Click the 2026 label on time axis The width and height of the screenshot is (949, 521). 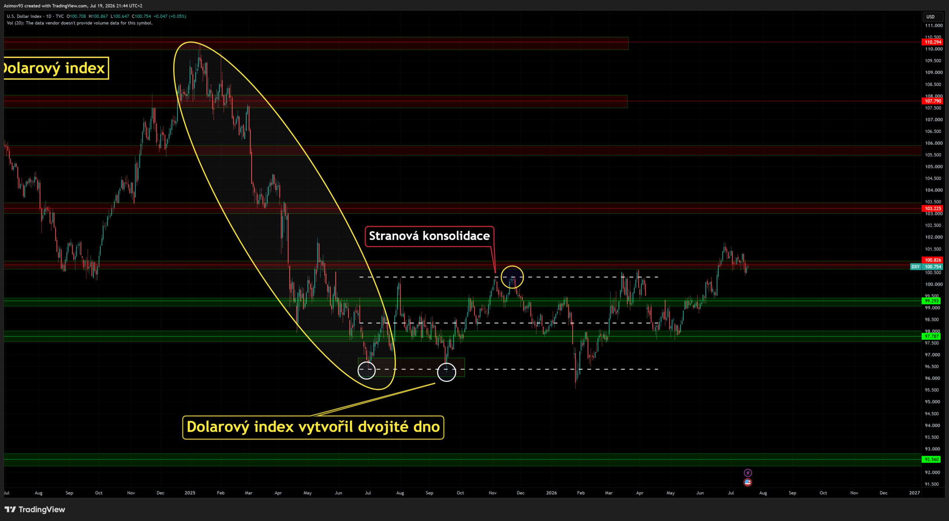point(551,493)
